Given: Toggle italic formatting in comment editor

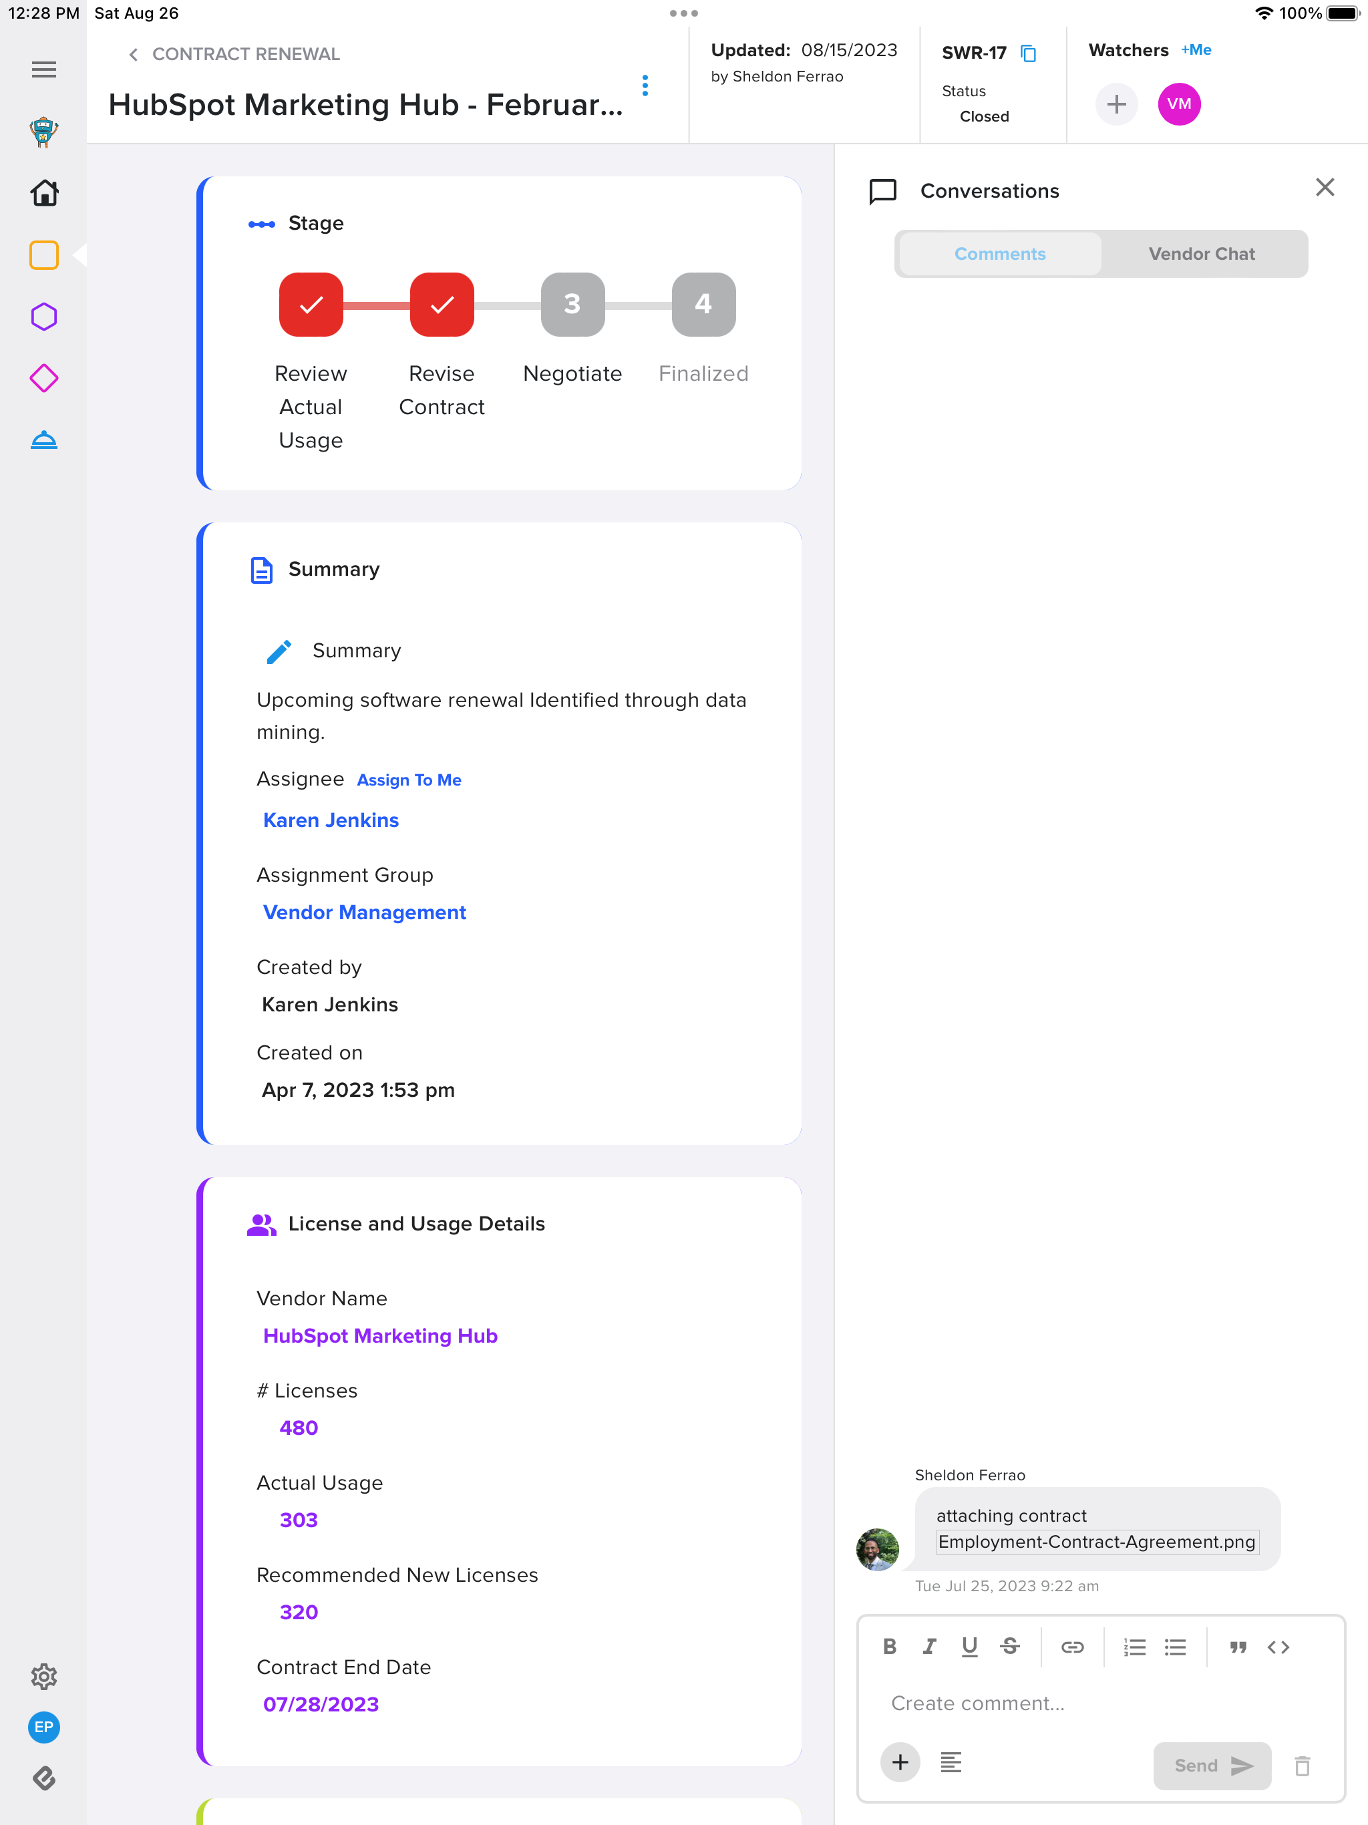Looking at the screenshot, I should click(x=929, y=1647).
